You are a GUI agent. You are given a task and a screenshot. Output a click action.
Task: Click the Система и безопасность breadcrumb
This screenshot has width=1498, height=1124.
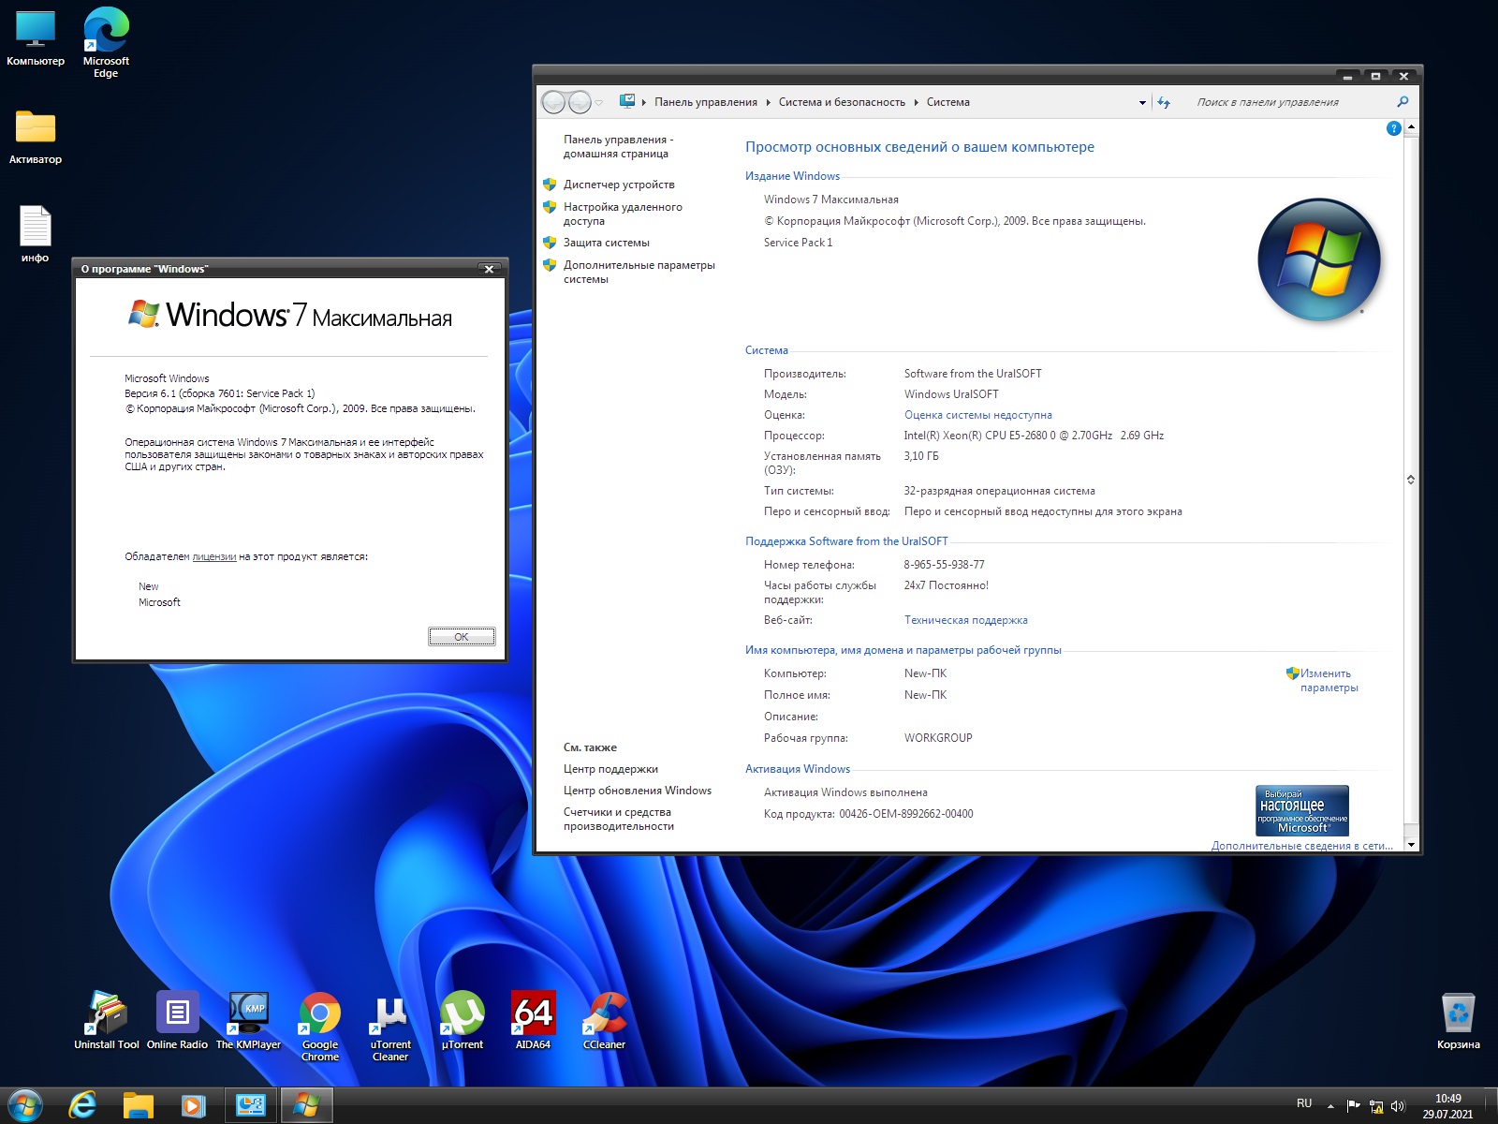[x=842, y=102]
